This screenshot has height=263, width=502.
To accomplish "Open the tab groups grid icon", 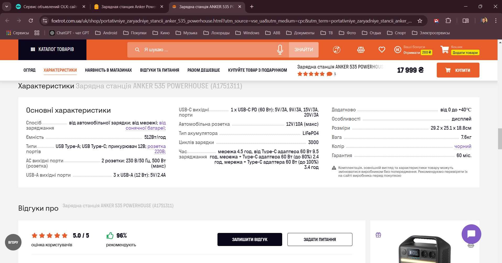I will coord(37,33).
